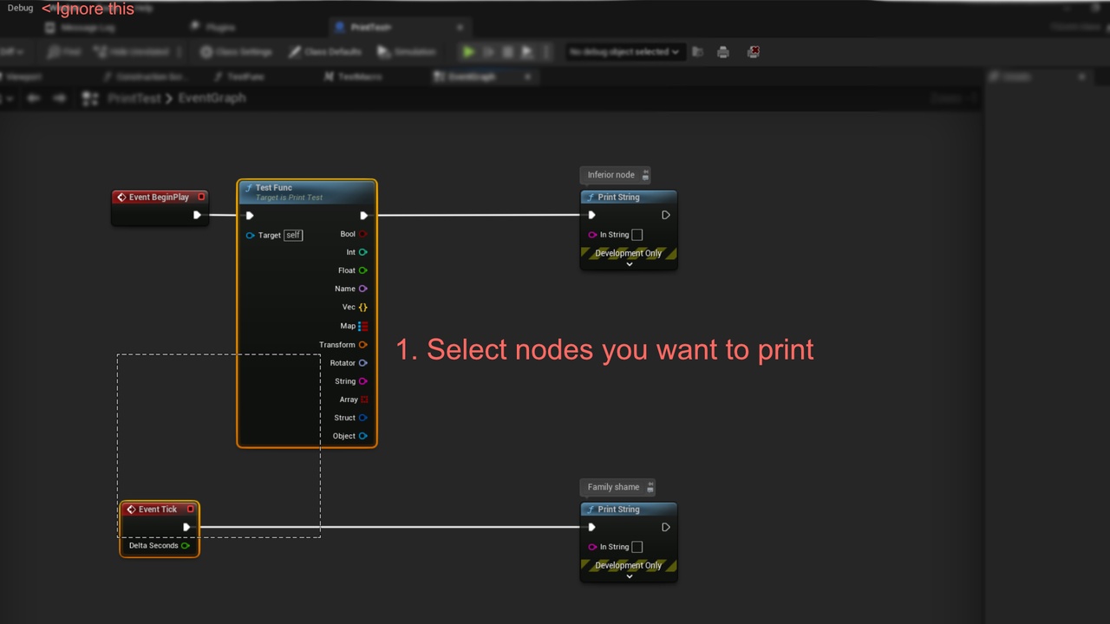Click the Inferior node comment bubble text
This screenshot has height=624, width=1110.
(611, 175)
